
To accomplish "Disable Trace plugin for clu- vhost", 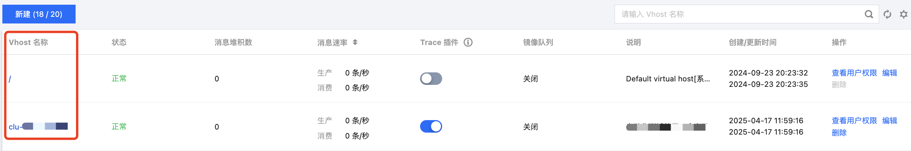I will tap(431, 126).
